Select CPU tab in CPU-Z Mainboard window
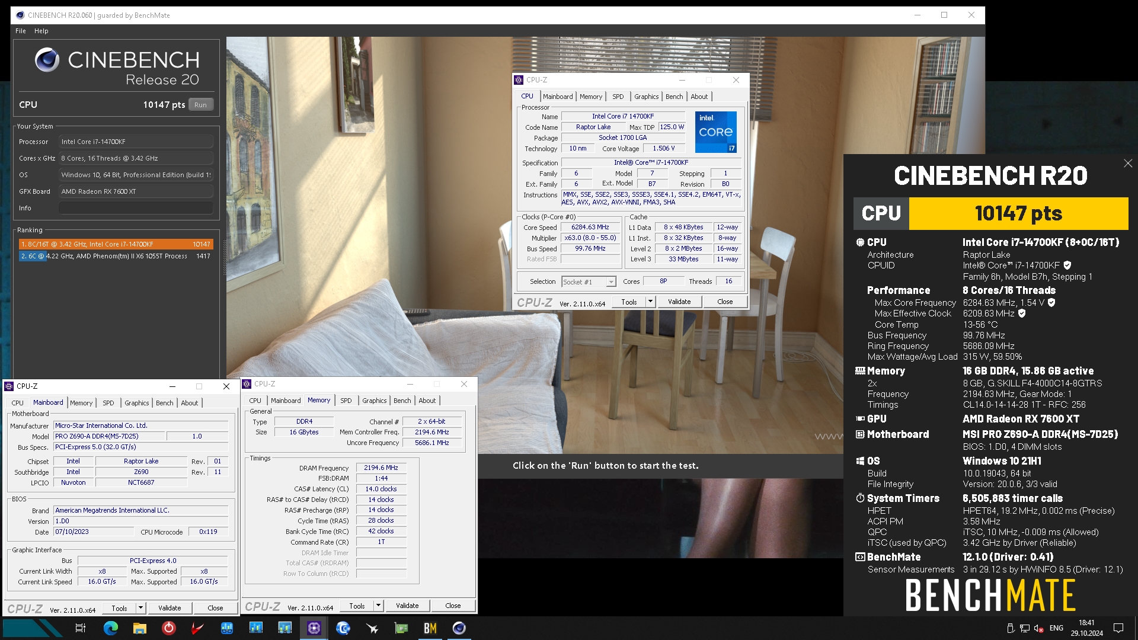This screenshot has height=640, width=1138. pos(18,403)
